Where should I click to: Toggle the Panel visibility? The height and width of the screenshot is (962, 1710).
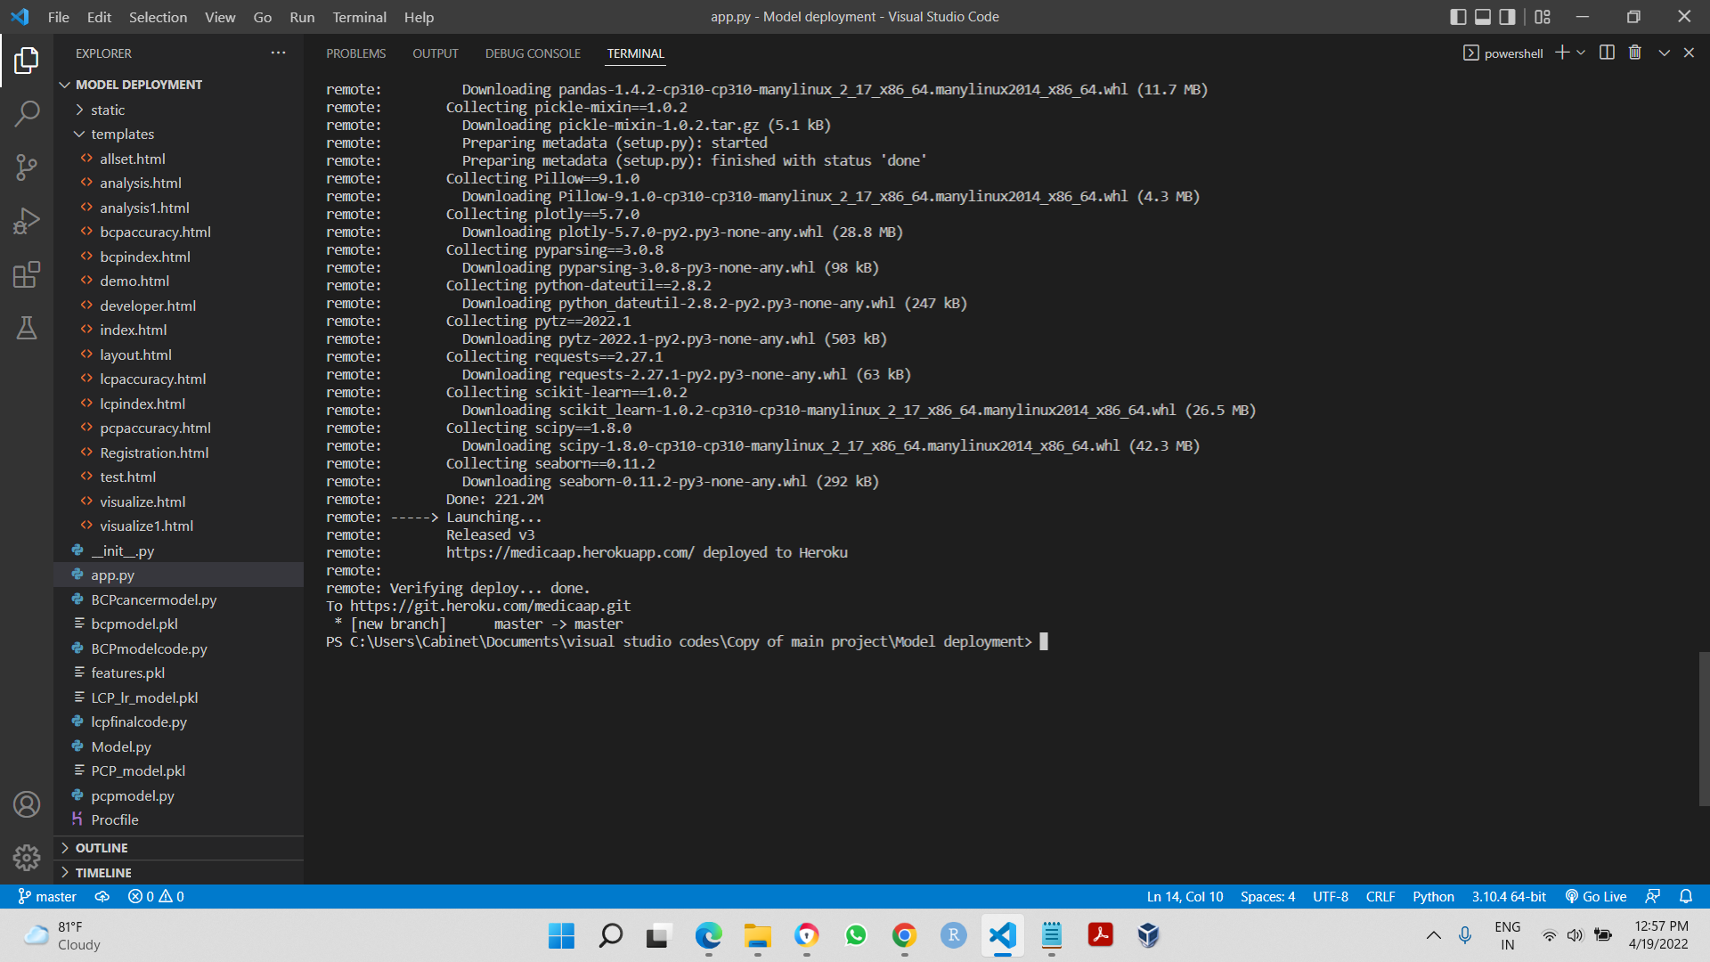pos(1482,16)
